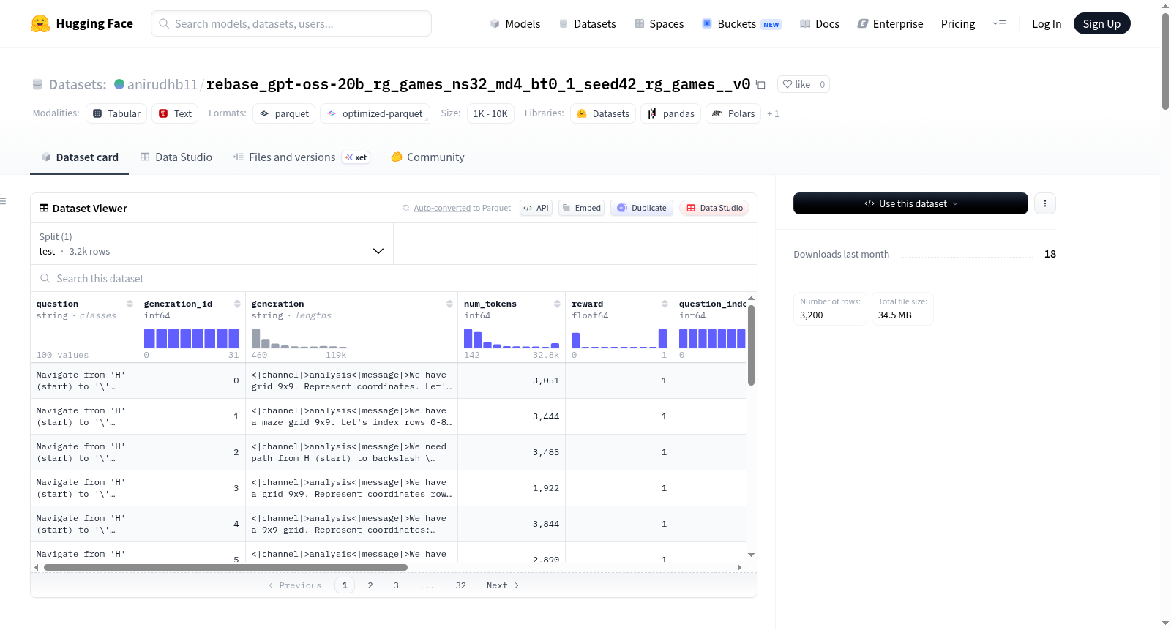
Task: Open generation cell starting 'We need path from H'
Action: [x=351, y=452]
